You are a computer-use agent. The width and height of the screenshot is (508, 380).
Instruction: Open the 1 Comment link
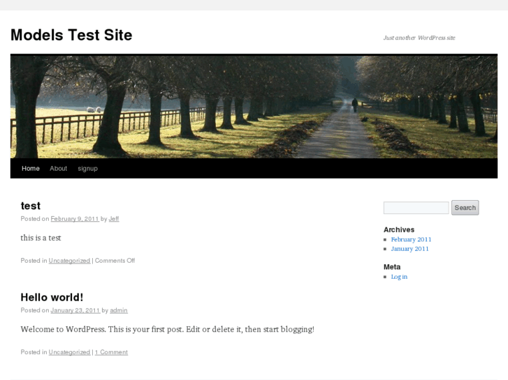click(x=111, y=352)
